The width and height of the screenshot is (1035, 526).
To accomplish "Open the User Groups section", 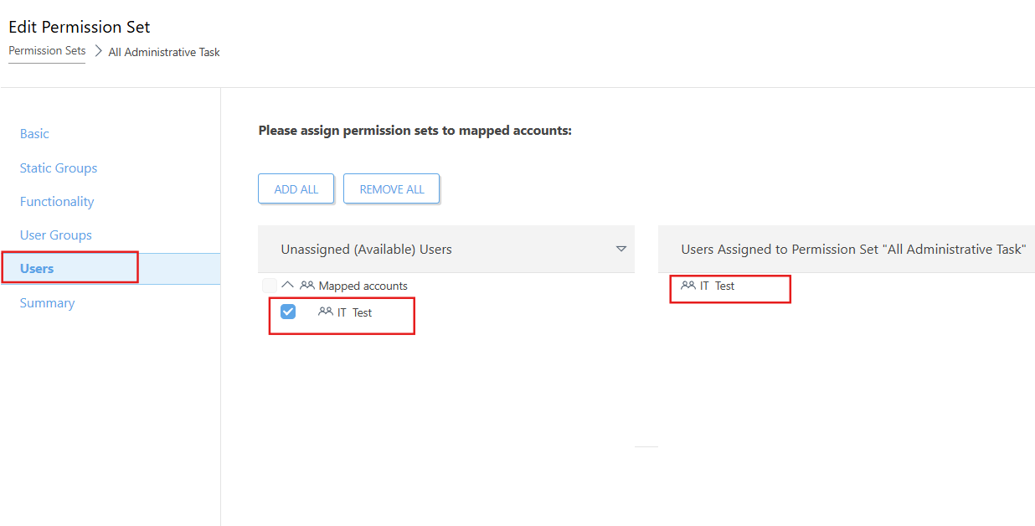I will tap(56, 235).
